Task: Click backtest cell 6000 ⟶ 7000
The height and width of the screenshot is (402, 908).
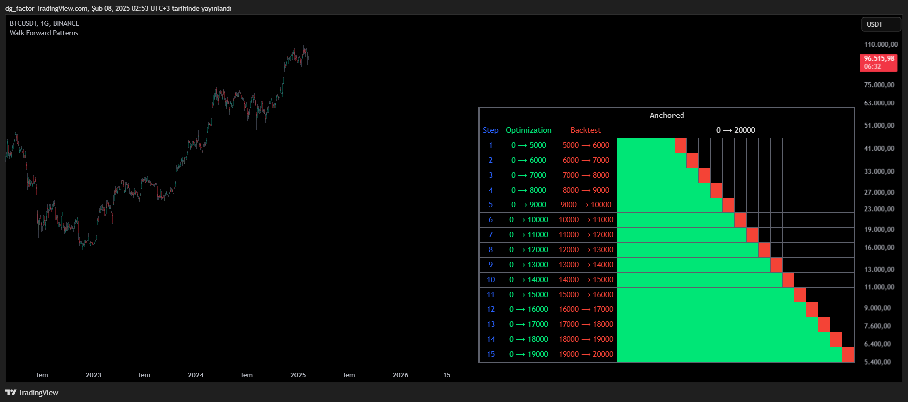Action: [x=585, y=160]
